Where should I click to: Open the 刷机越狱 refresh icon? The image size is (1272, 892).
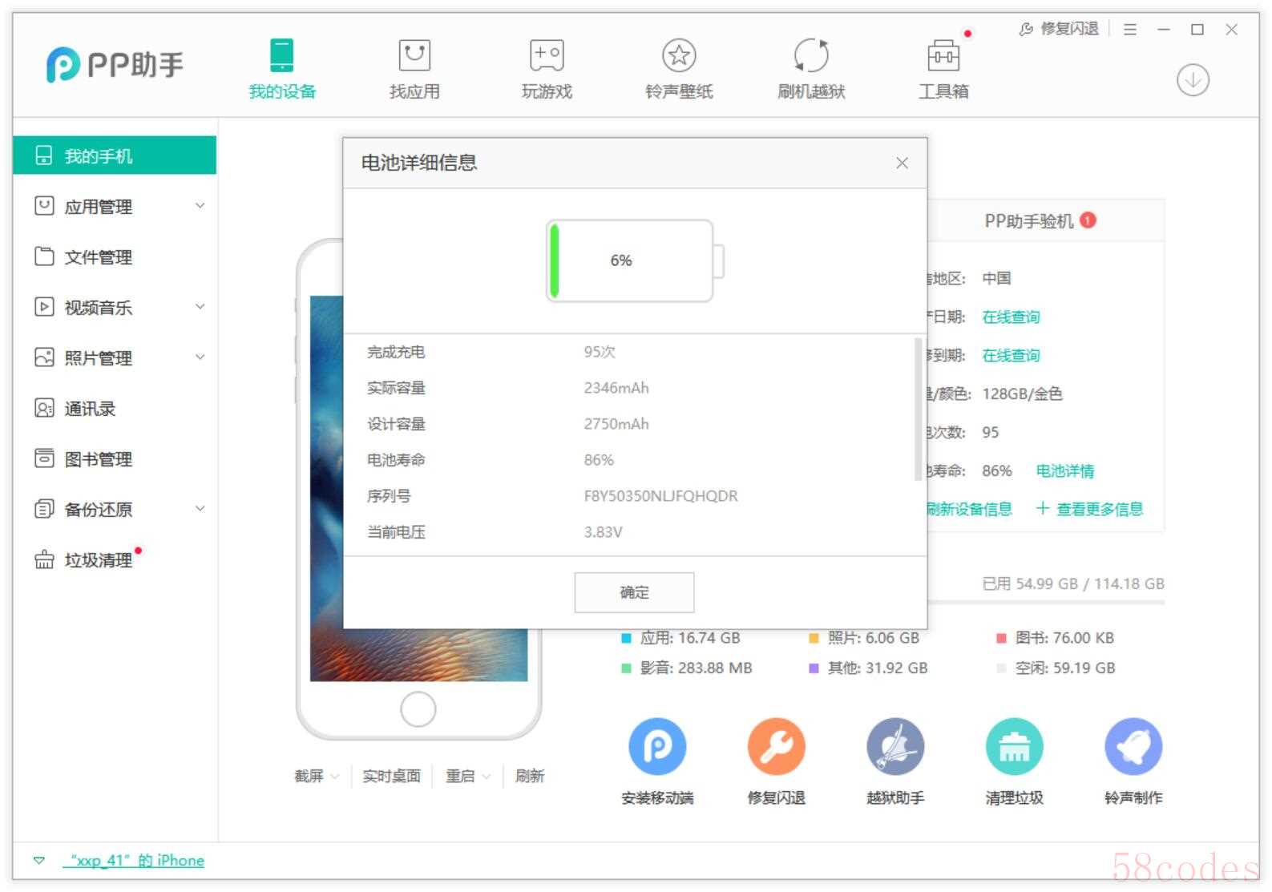pos(811,55)
